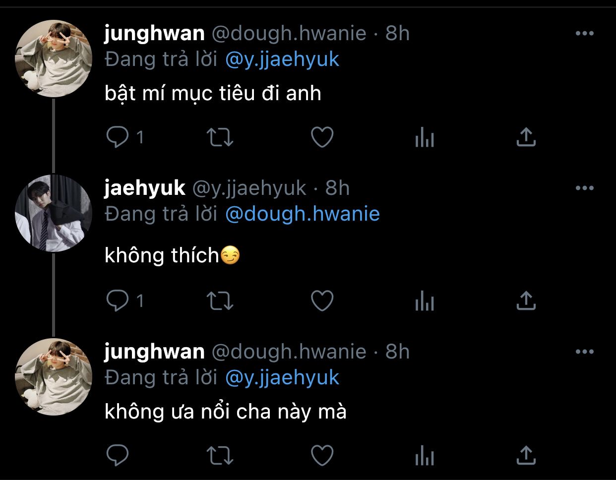
Task: View analytics for jaehyuk's tweet
Action: coord(424,300)
